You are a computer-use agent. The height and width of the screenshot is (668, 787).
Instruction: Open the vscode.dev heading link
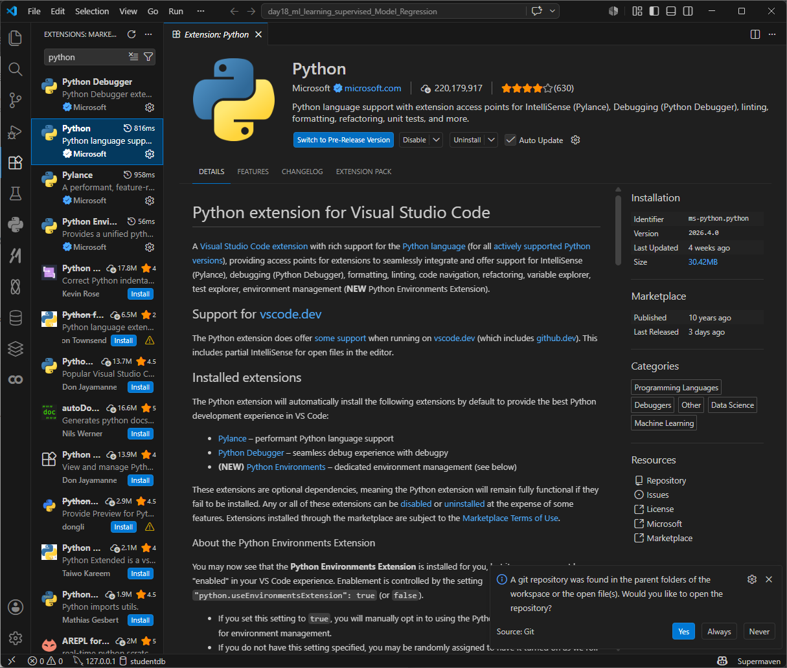pos(291,314)
